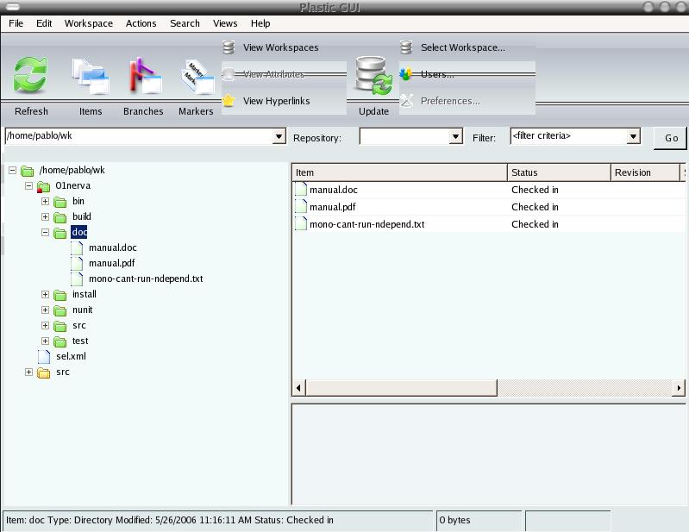Click the View Hyperlinks label
This screenshot has width=689, height=532.
277,101
